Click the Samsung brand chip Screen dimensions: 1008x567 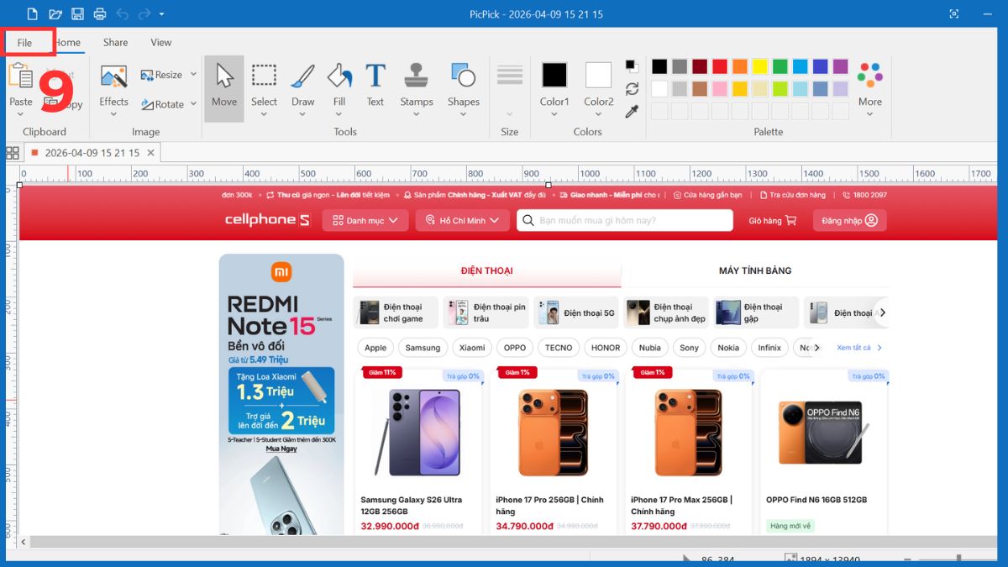(x=423, y=348)
